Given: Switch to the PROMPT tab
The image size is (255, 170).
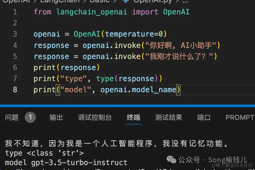Looking at the screenshot, I should tap(240, 117).
